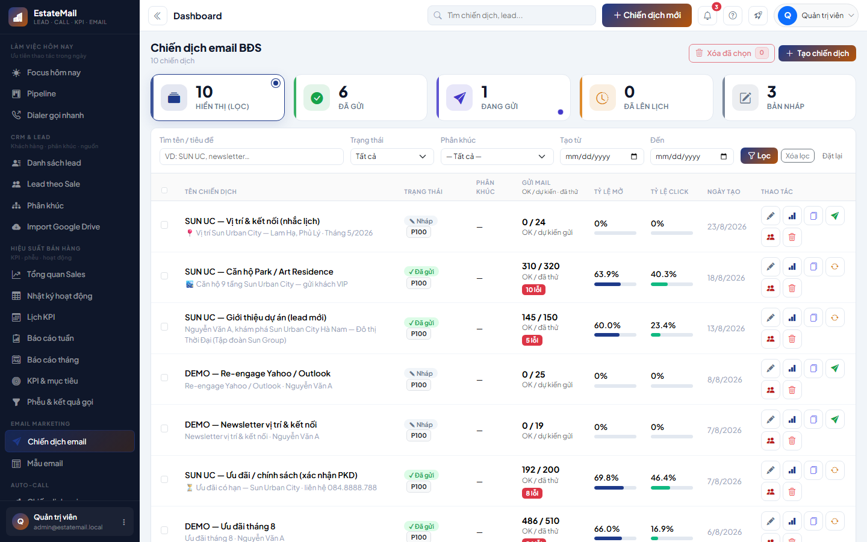Open stats chart for 'Căn hộ Park / Art Residence' campaign
The image size is (867, 542).
coord(792,267)
